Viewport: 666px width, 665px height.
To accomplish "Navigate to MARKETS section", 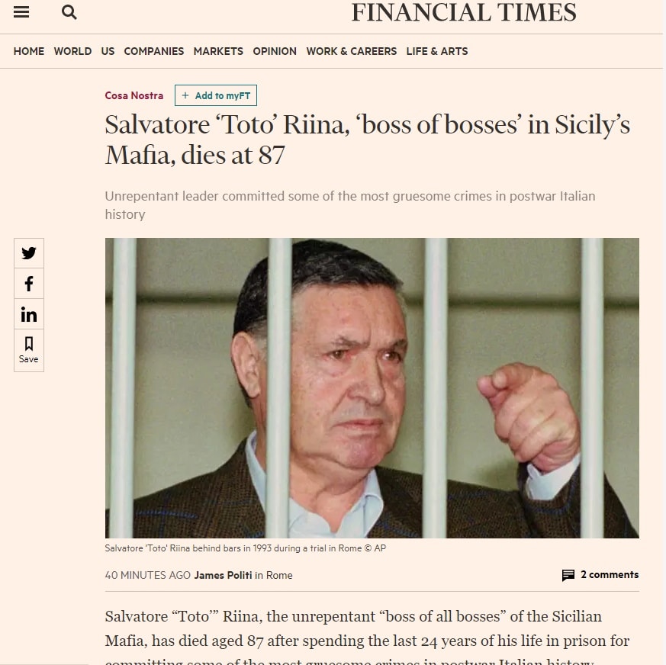I will tap(218, 51).
